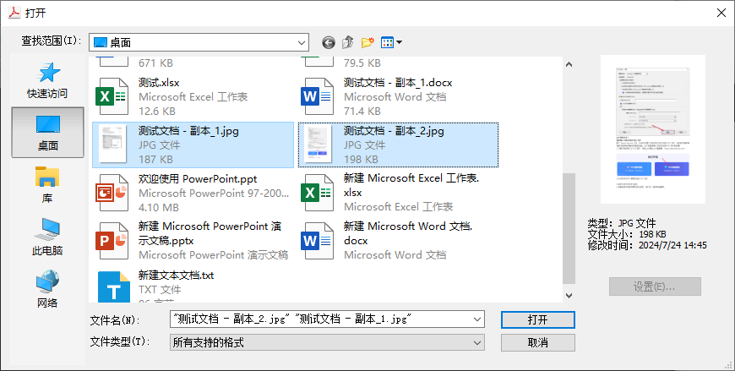Go to 此电脑 in the sidebar

pos(47,237)
